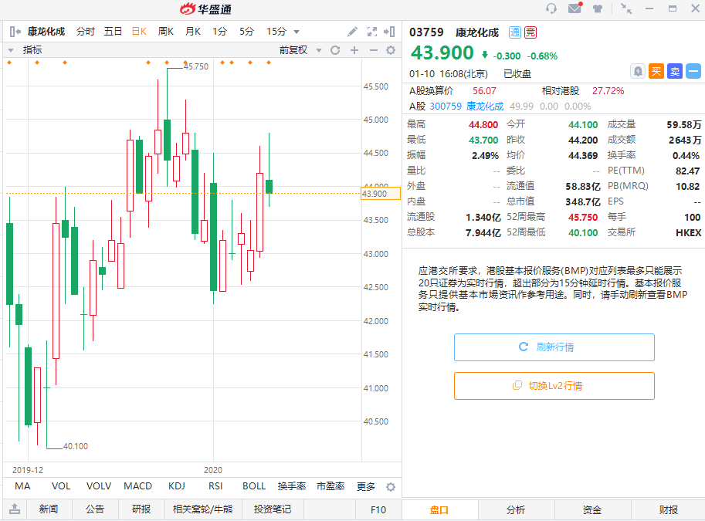Click the blue 卖 sell button
This screenshot has width=705, height=521.
(x=675, y=72)
